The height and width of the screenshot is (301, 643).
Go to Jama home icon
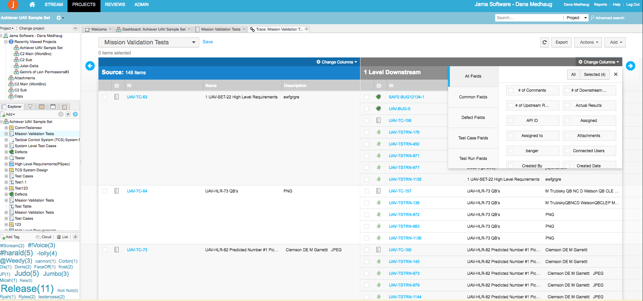[x=32, y=4]
